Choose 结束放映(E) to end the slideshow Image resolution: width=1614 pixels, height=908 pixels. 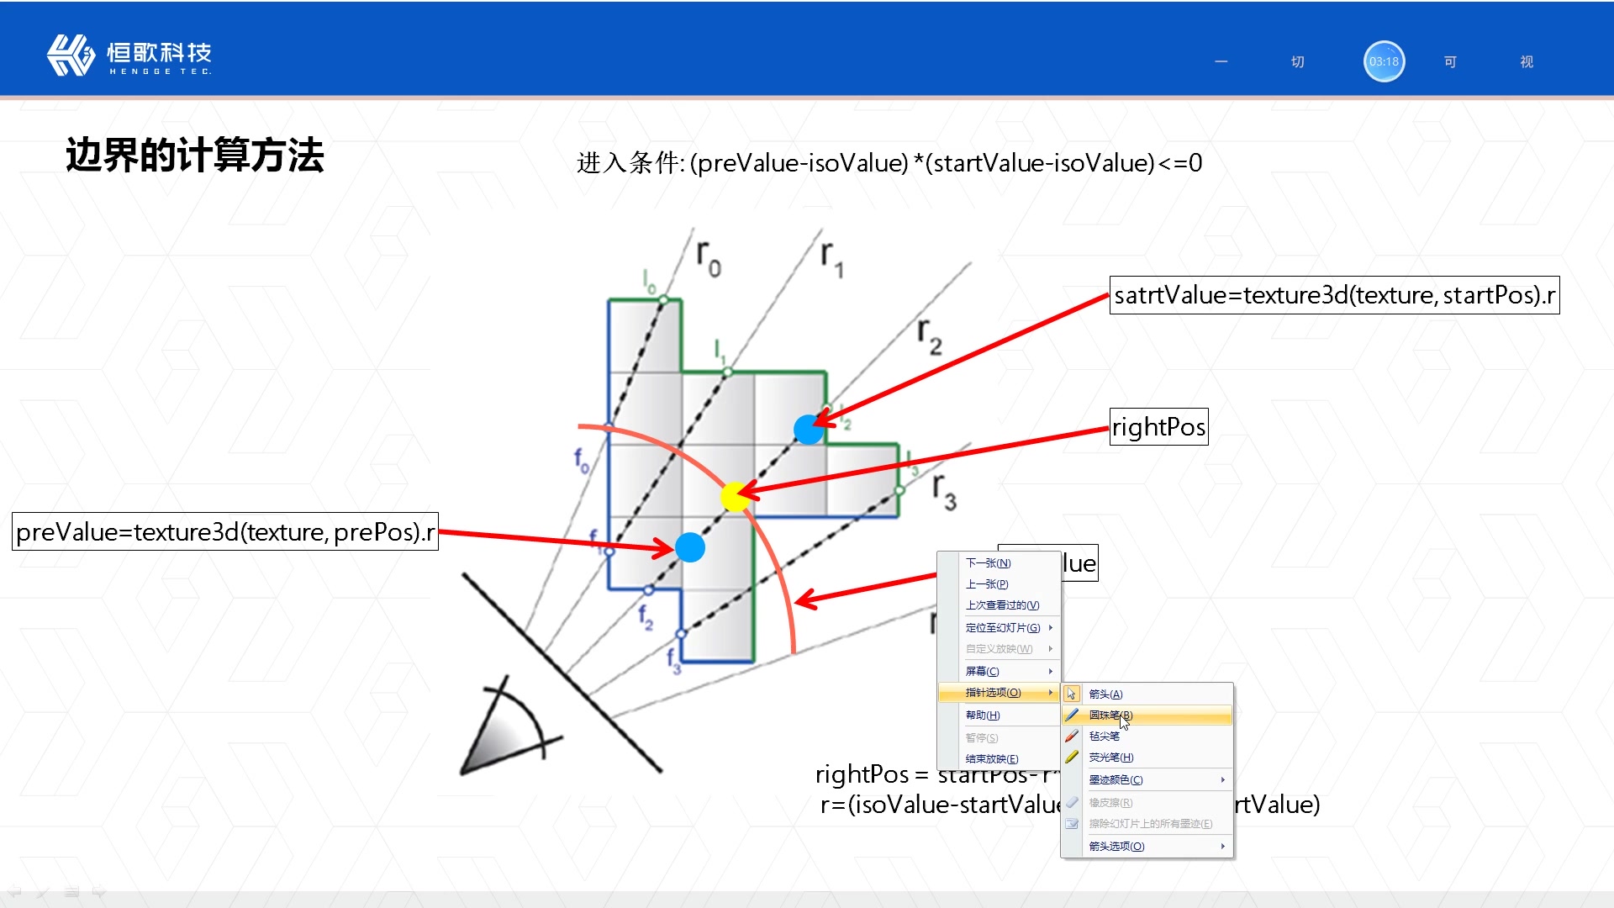(1000, 759)
